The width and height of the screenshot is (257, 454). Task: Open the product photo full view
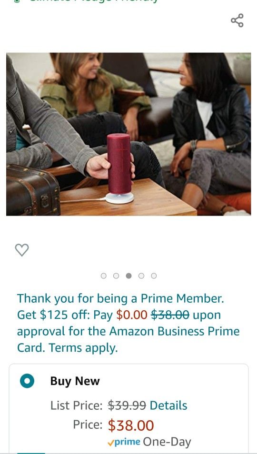(x=128, y=134)
